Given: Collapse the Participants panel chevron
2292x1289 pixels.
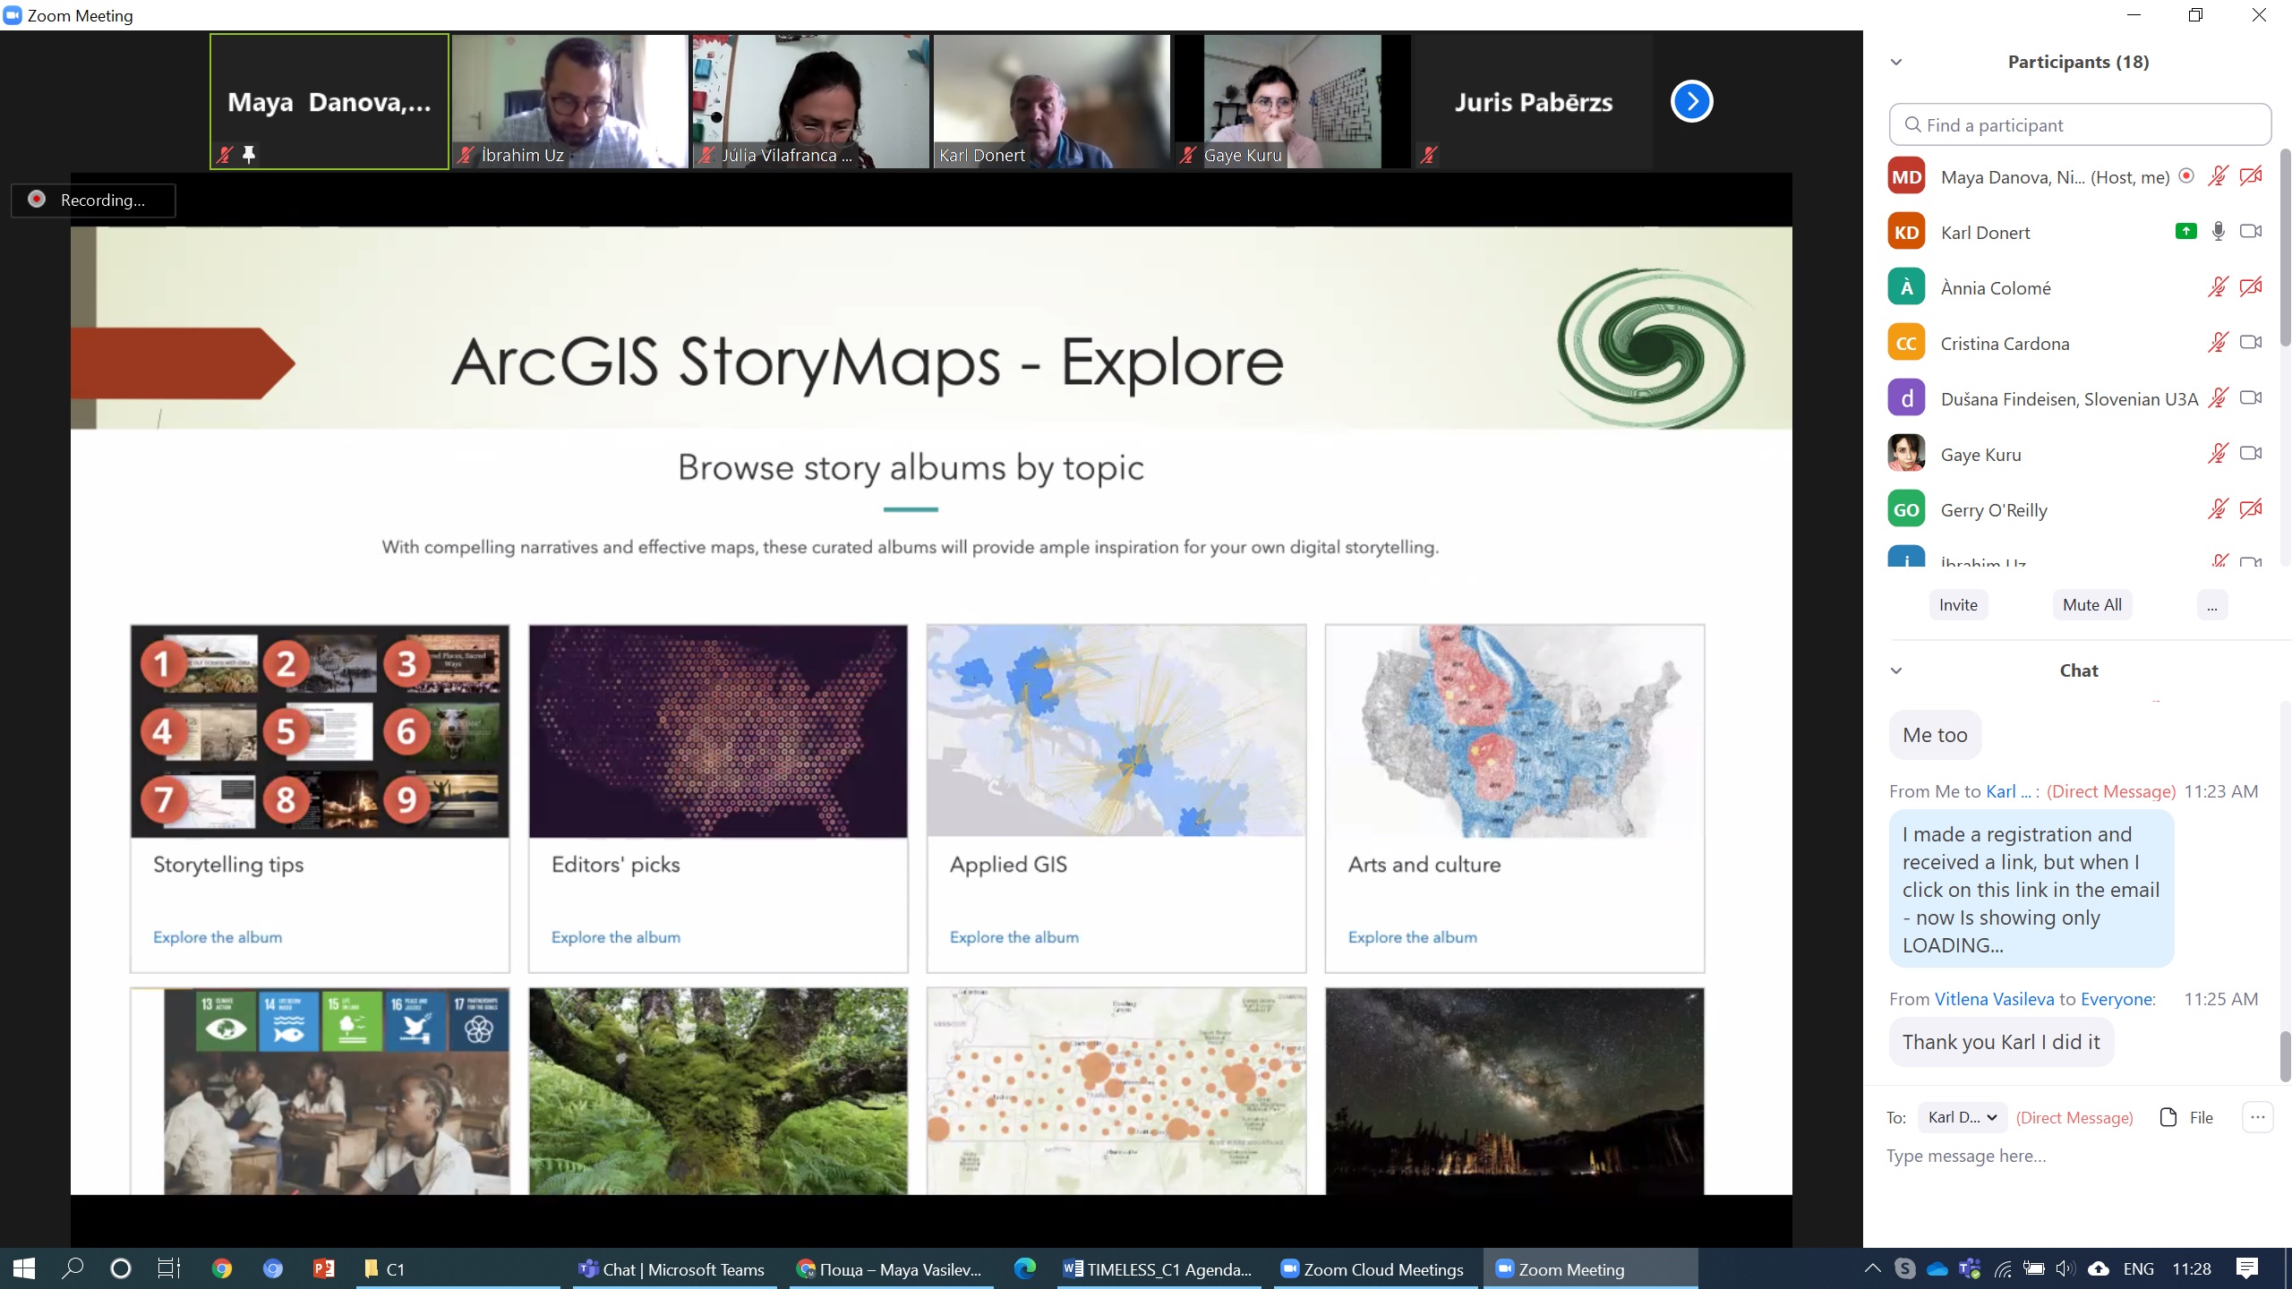Looking at the screenshot, I should 1895,63.
